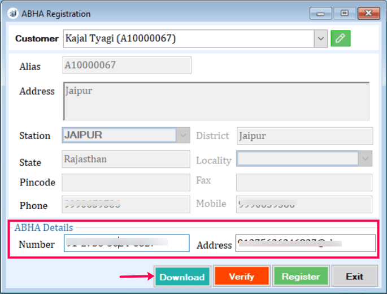This screenshot has height=294, width=387.
Task: Close the ABHA Registration window
Action: pos(369,13)
